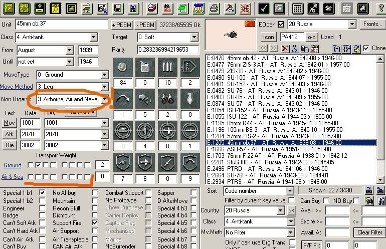This screenshot has width=386, height=249.
Task: Open the grid table toolbar icon
Action: pyautogui.click(x=297, y=9)
